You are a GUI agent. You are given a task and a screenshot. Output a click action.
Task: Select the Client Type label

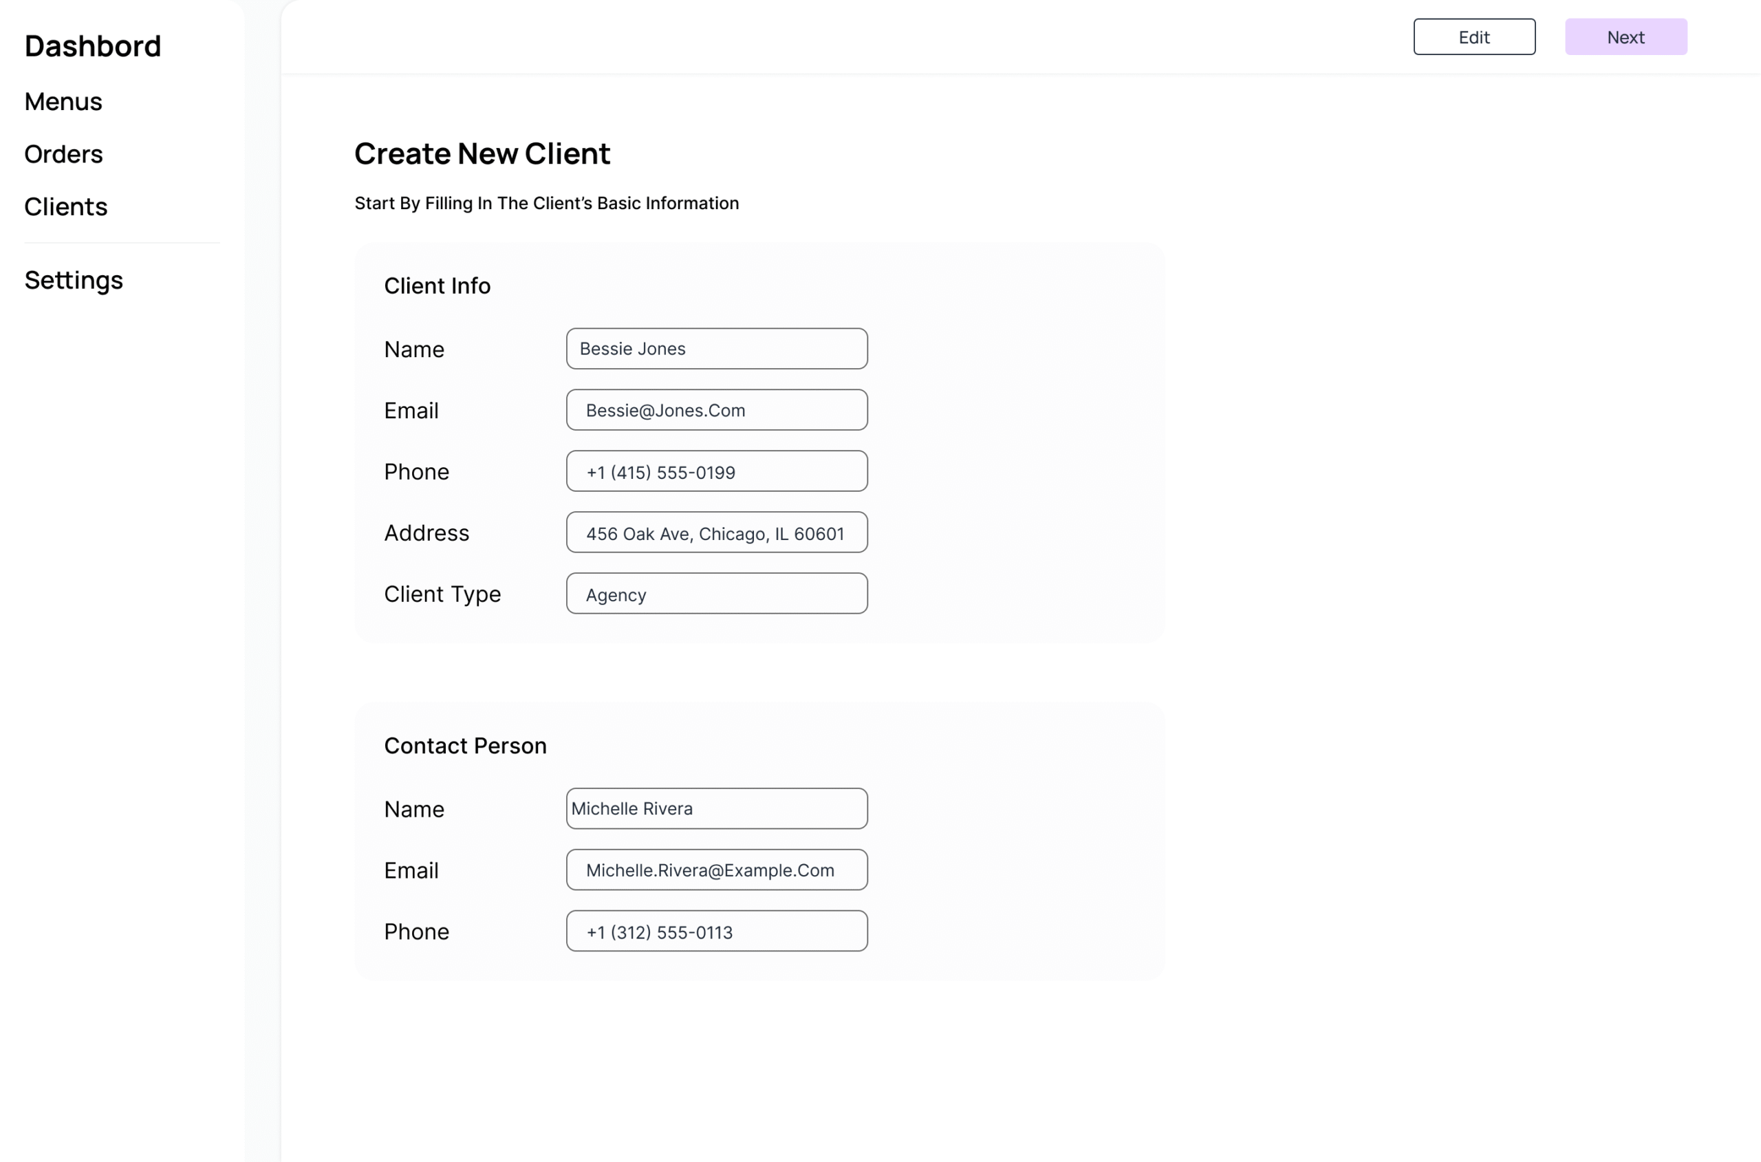(x=442, y=594)
